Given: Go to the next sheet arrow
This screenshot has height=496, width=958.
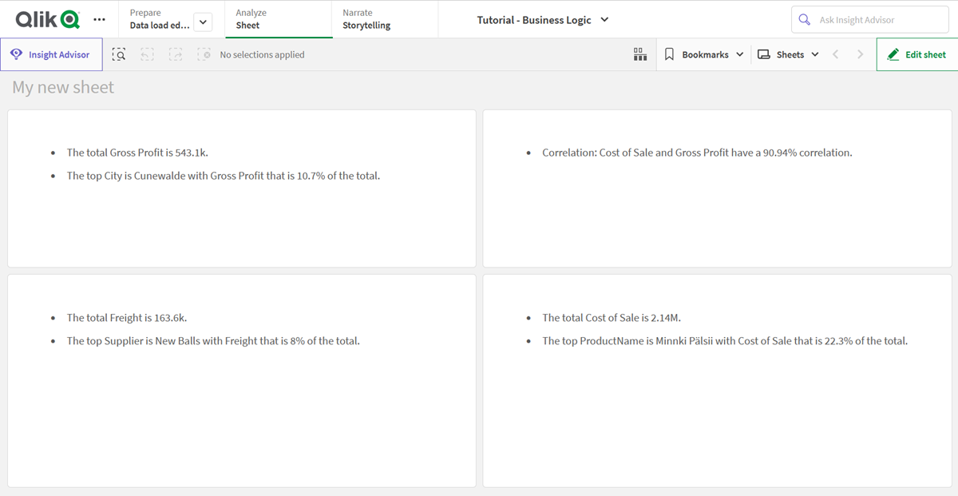Looking at the screenshot, I should tap(860, 54).
